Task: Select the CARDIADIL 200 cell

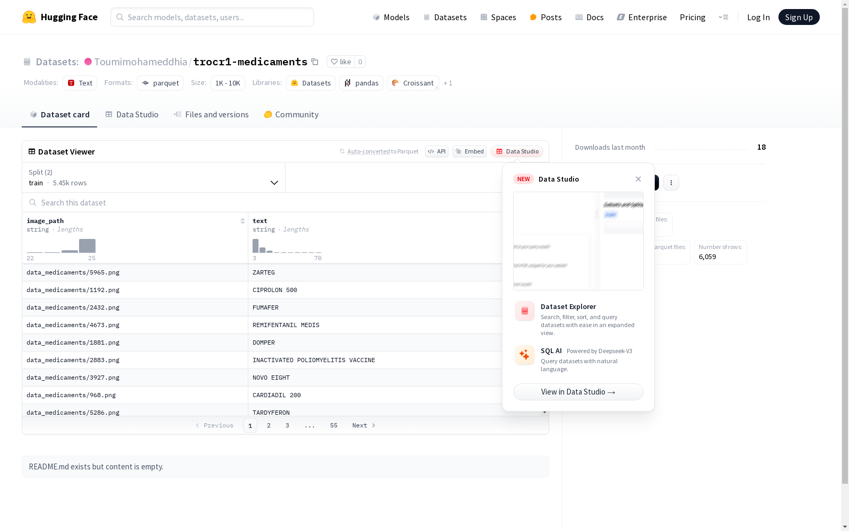Action: pos(376,395)
